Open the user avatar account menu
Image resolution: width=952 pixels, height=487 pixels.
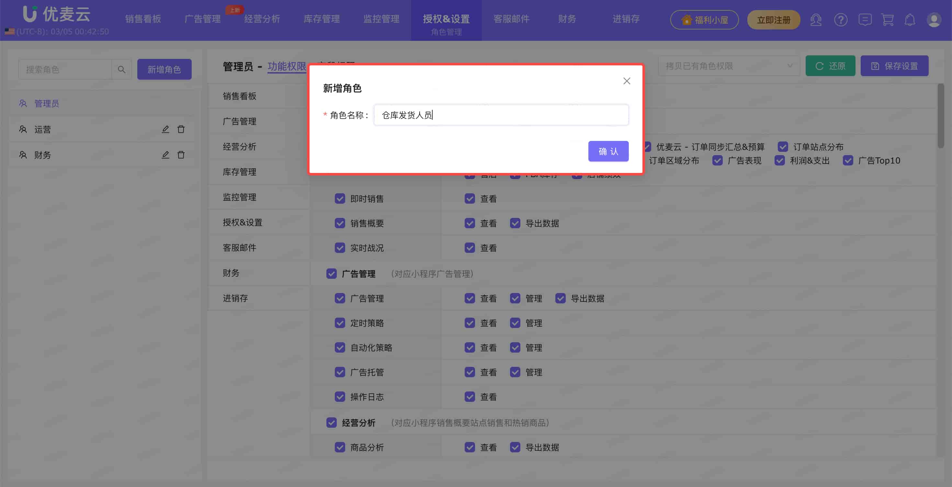tap(934, 19)
